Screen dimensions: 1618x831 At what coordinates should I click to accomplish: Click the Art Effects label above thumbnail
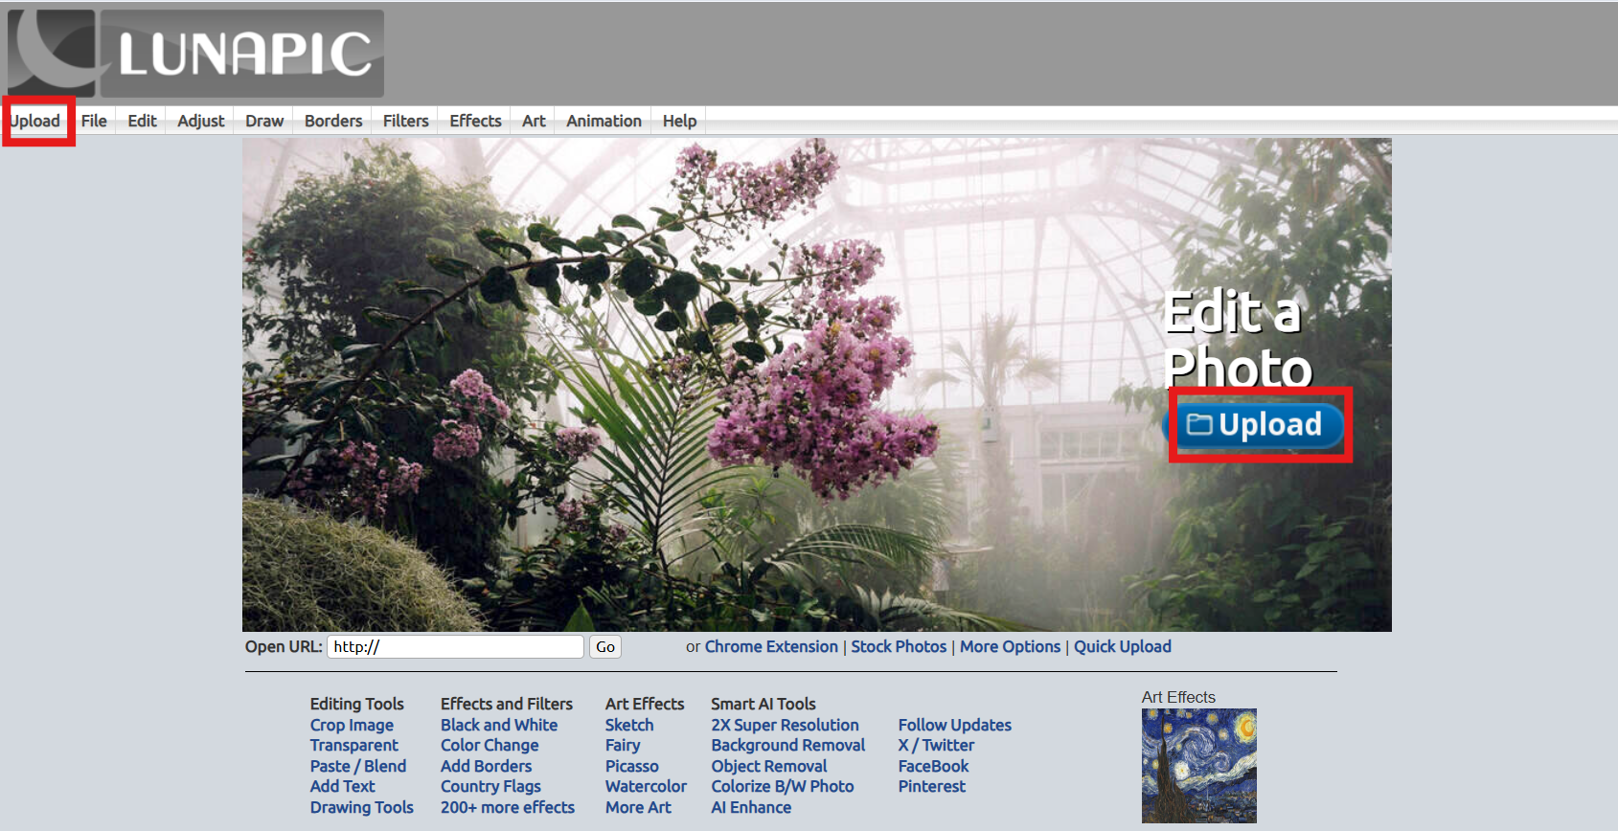click(x=1178, y=698)
